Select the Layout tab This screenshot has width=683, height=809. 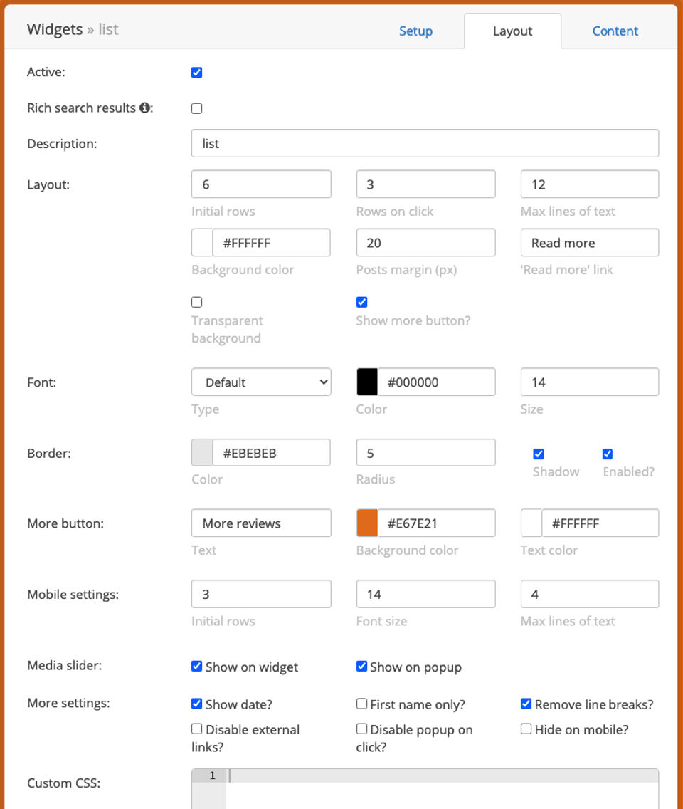[x=512, y=31]
